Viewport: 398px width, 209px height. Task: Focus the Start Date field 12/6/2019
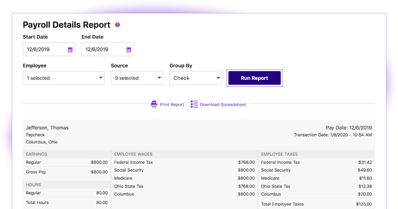pos(49,49)
